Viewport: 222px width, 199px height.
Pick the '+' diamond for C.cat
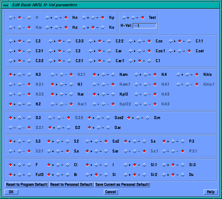(170, 51)
